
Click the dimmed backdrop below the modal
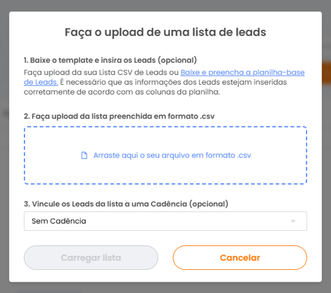coord(165,288)
